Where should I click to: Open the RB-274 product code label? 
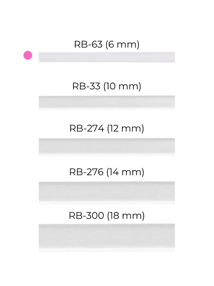[x=86, y=129]
